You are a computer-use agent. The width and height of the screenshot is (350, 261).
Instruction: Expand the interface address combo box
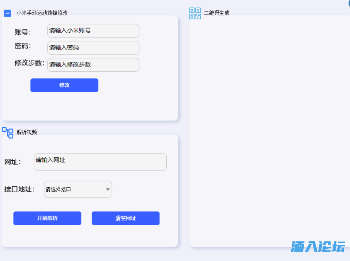click(78, 189)
